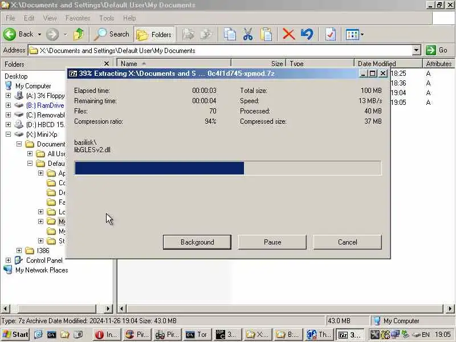Open Search from the Explorer toolbar

pos(112,34)
